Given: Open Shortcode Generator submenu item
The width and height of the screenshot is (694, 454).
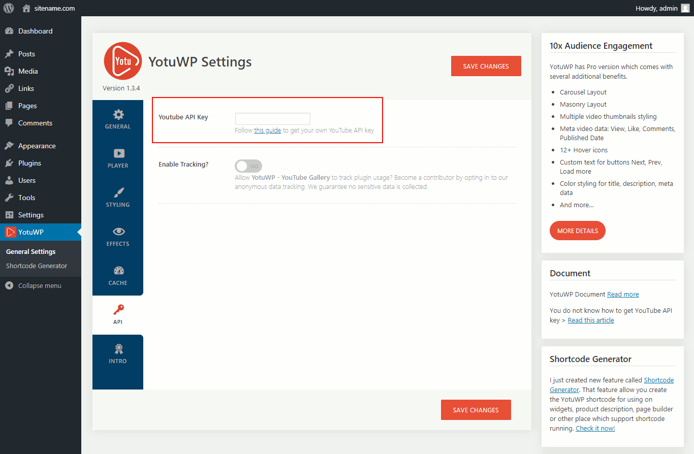Looking at the screenshot, I should point(37,266).
